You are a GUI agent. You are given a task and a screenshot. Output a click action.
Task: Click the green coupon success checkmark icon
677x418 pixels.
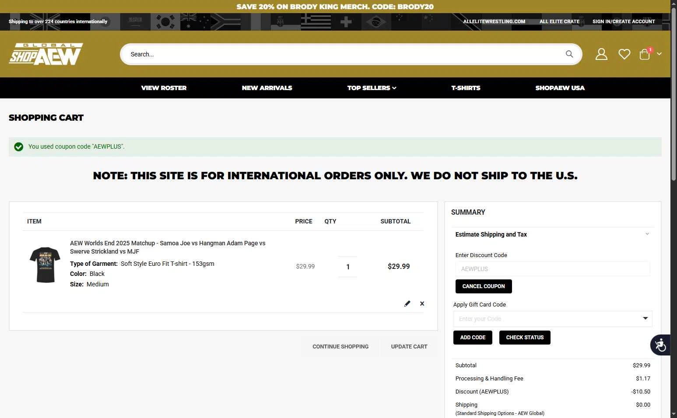(x=18, y=147)
